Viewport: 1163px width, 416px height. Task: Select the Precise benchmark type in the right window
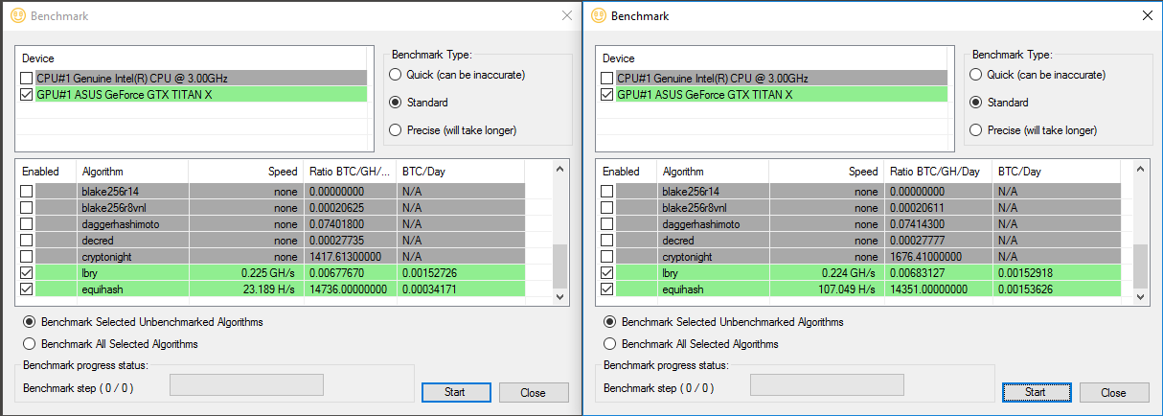[x=975, y=130]
